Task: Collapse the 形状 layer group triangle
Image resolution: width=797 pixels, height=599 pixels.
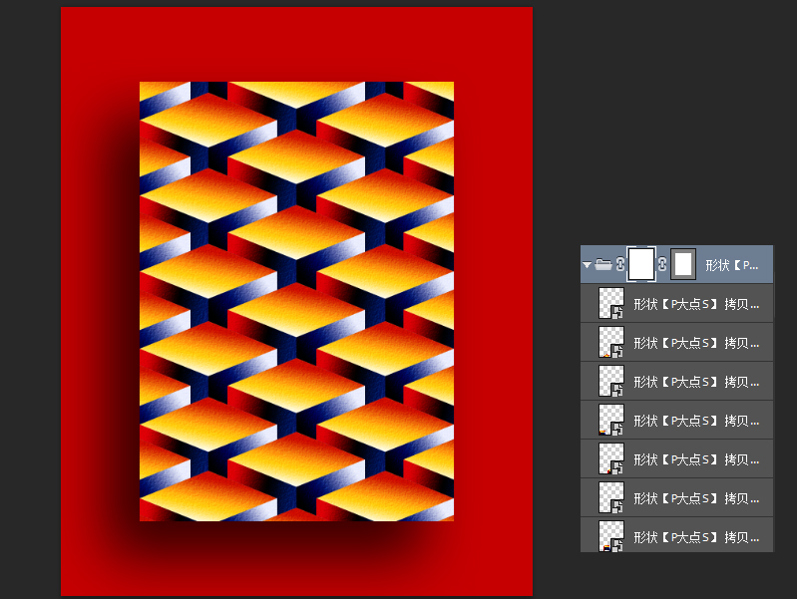Action: (587, 265)
